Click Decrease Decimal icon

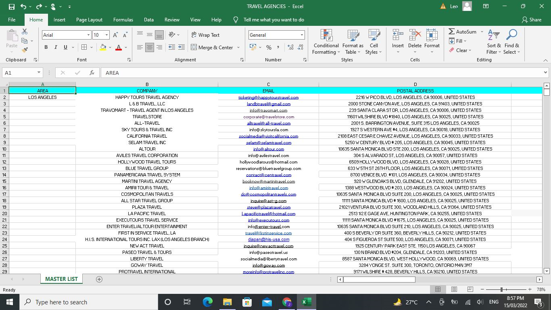click(x=301, y=47)
